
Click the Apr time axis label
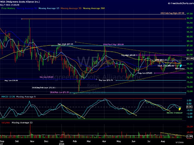click(x=104, y=141)
